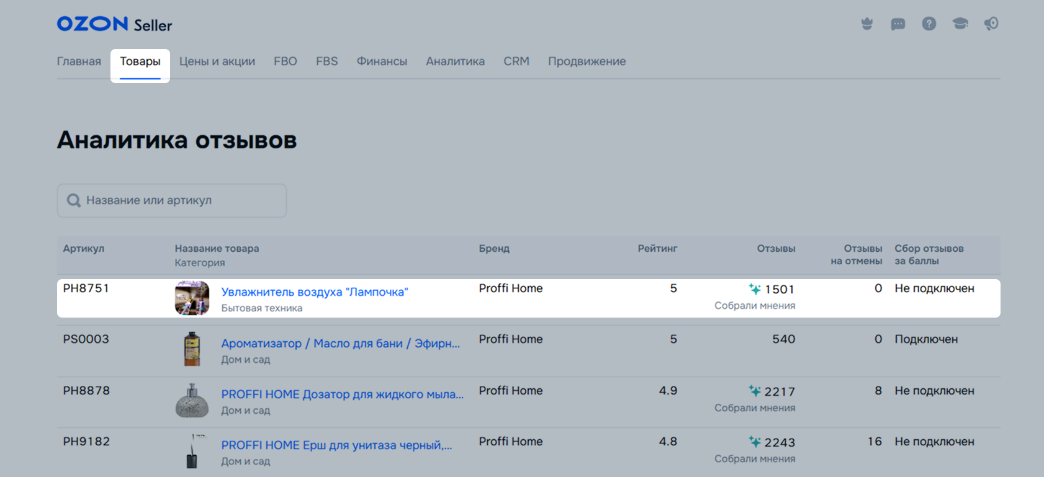Click Собрали мнения under 1501
This screenshot has width=1044, height=477.
(x=755, y=306)
